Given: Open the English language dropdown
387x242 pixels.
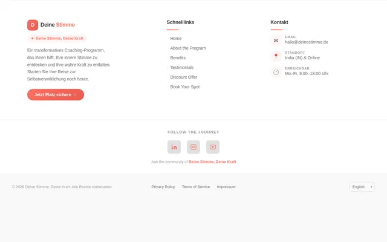Looking at the screenshot, I should (362, 187).
